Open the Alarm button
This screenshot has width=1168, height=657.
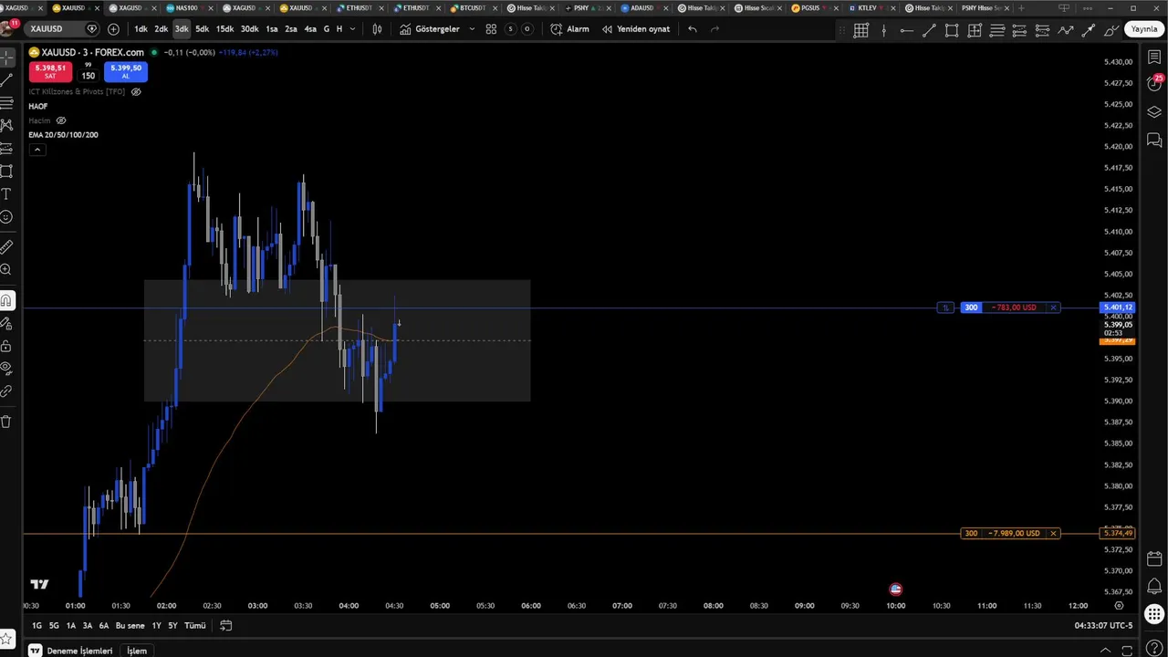pos(569,29)
